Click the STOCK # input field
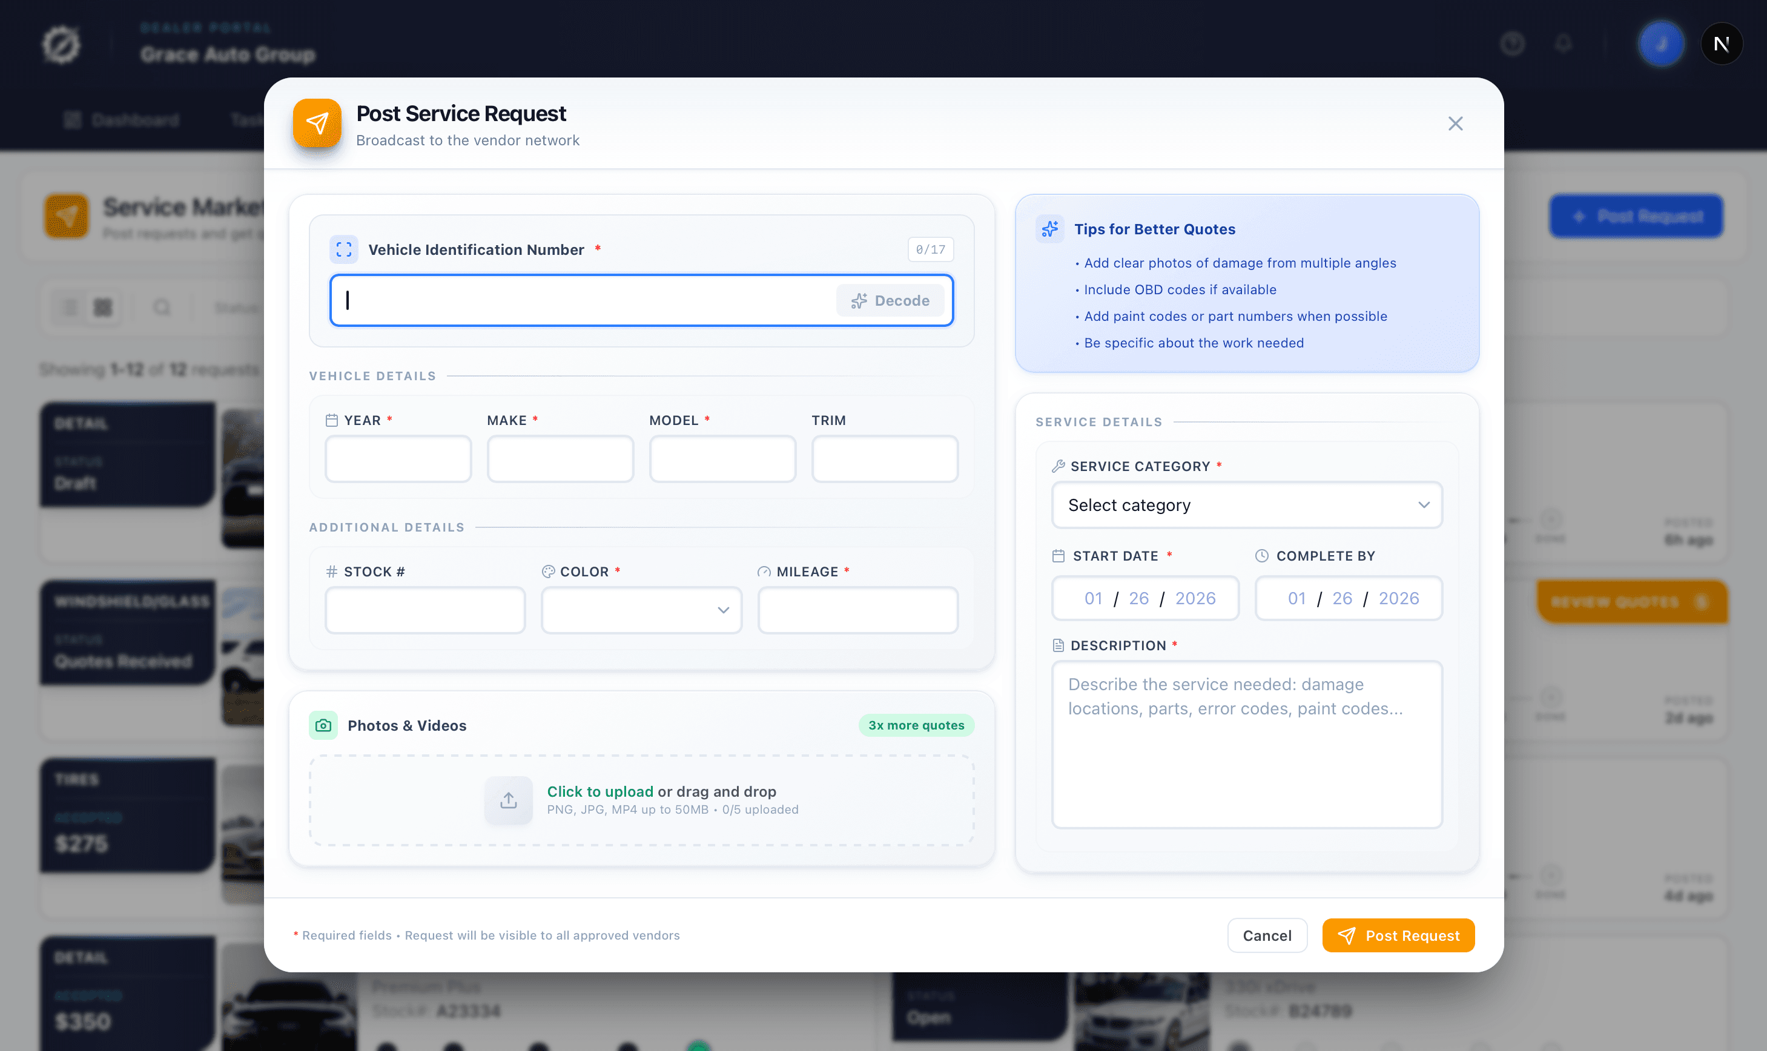1767x1051 pixels. tap(425, 610)
